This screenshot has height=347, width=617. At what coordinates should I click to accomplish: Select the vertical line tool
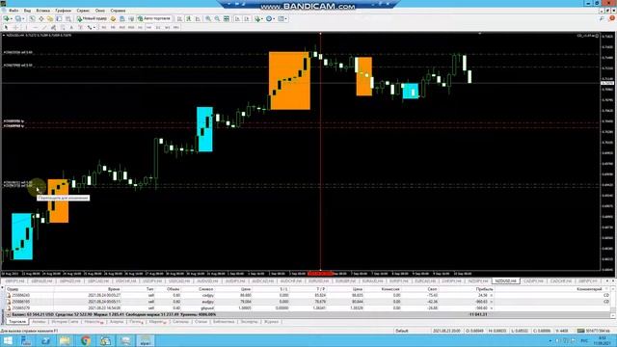(x=26, y=27)
